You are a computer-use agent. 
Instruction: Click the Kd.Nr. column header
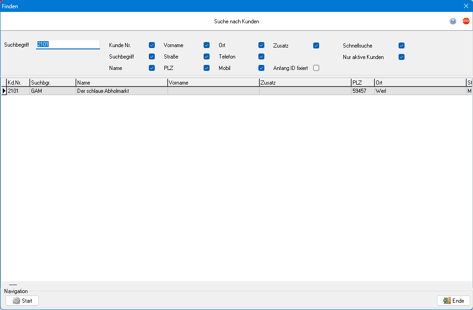coord(18,83)
